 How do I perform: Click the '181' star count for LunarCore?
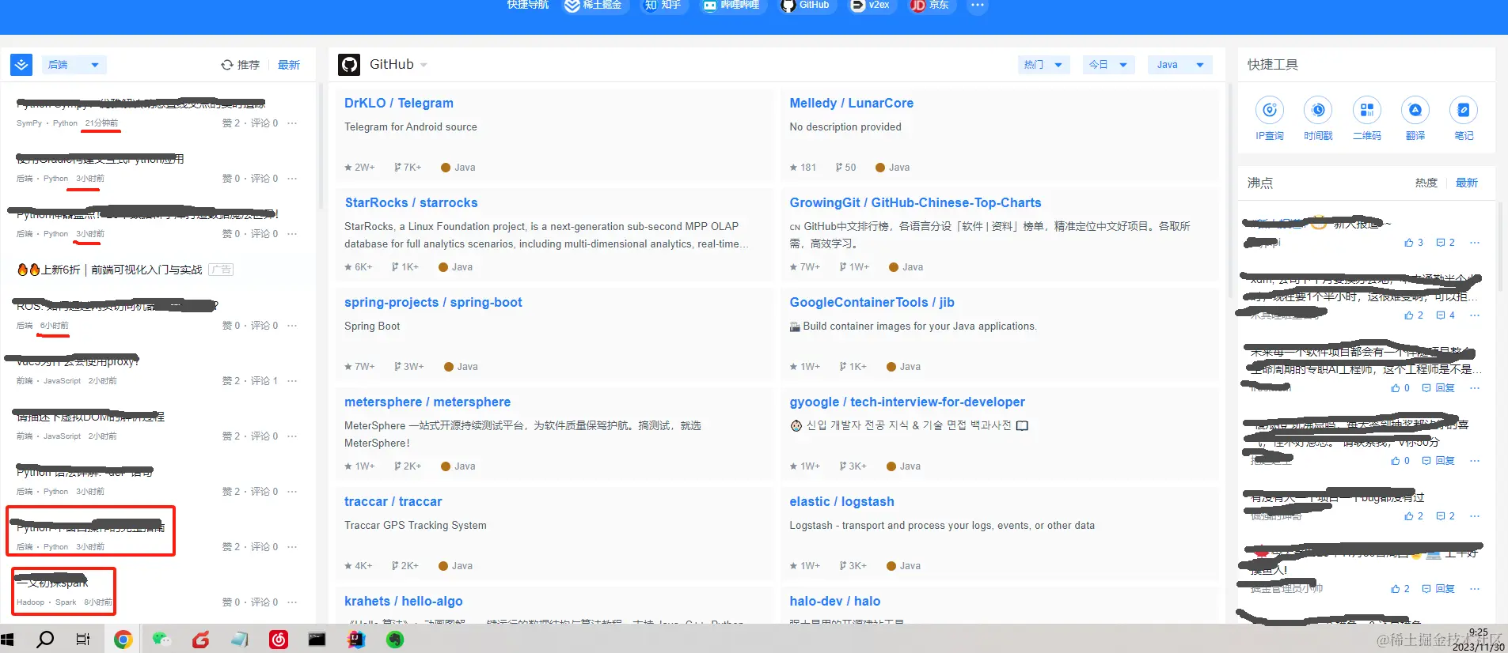tap(803, 168)
